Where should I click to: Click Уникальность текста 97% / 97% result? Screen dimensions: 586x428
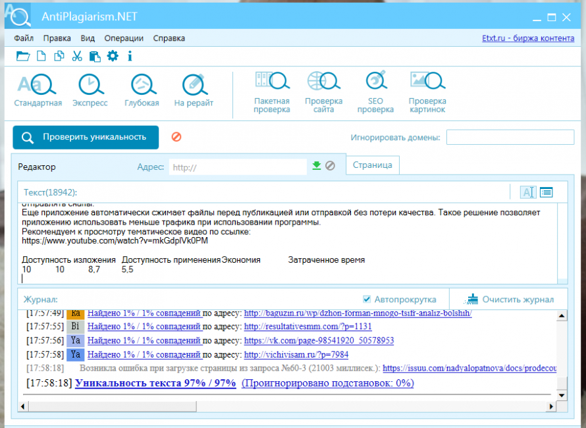tap(155, 383)
